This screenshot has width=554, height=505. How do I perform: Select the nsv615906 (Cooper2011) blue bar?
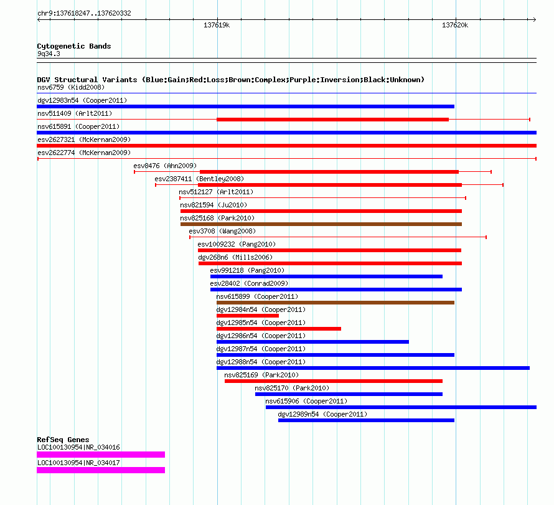pyautogui.click(x=401, y=407)
